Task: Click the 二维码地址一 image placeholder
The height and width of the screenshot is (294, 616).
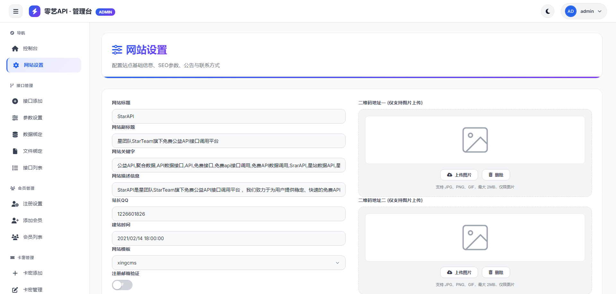Action: coord(475,140)
